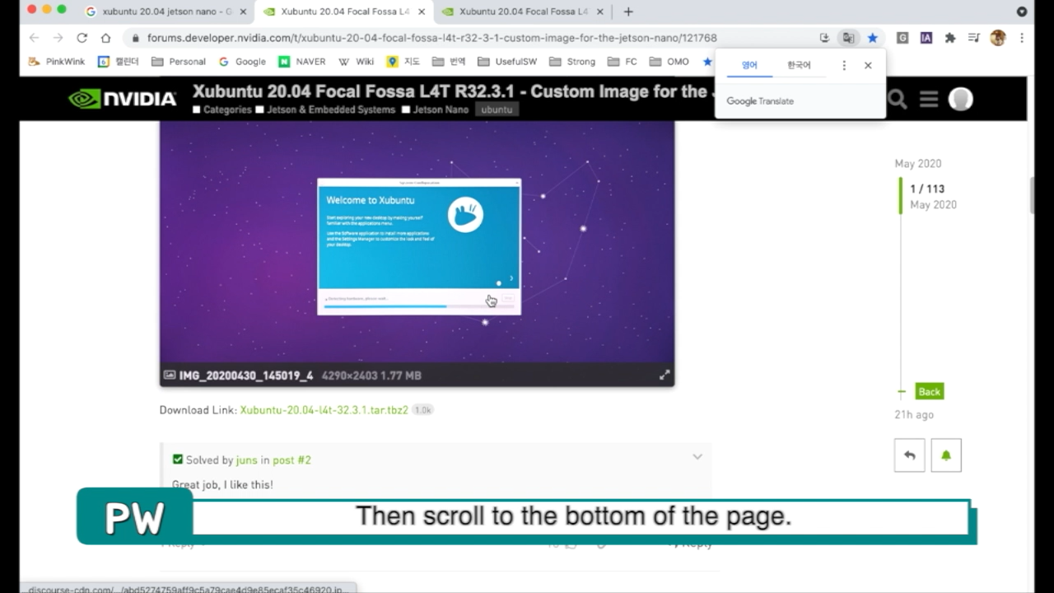Go back using browser back arrow
Image resolution: width=1054 pixels, height=593 pixels.
34,38
